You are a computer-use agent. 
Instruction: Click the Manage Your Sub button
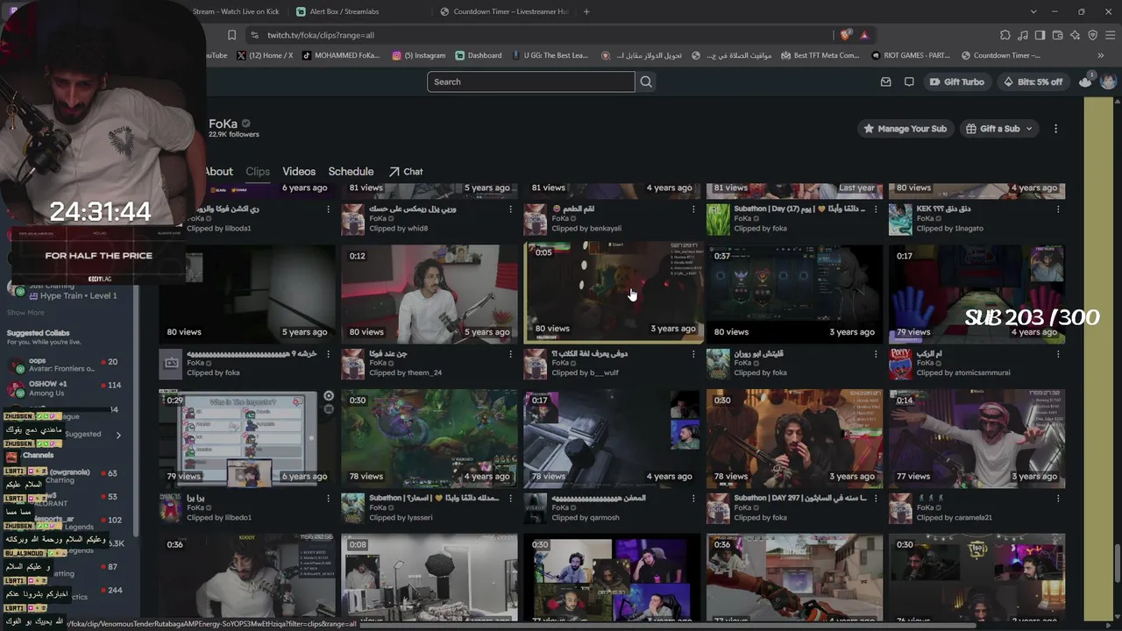pos(905,129)
